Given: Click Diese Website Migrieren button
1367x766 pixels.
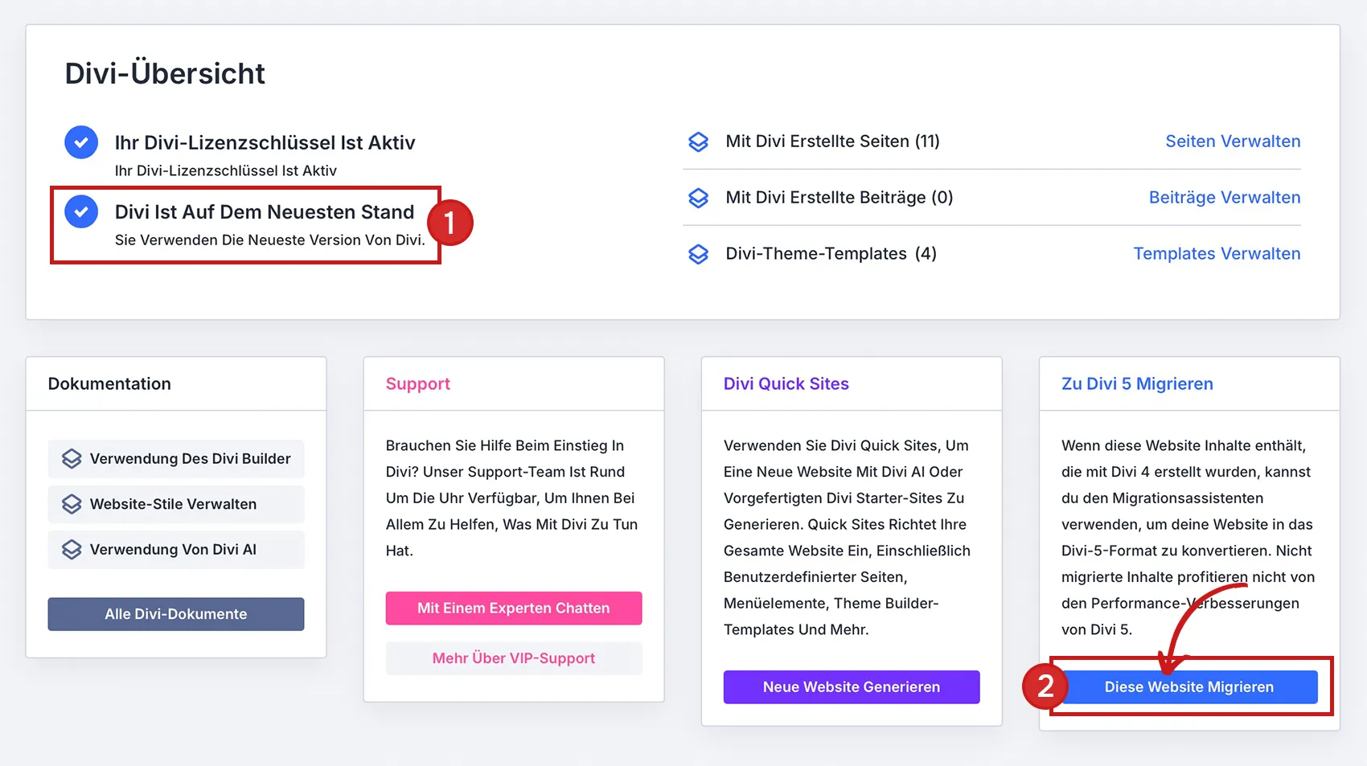Looking at the screenshot, I should pos(1188,687).
